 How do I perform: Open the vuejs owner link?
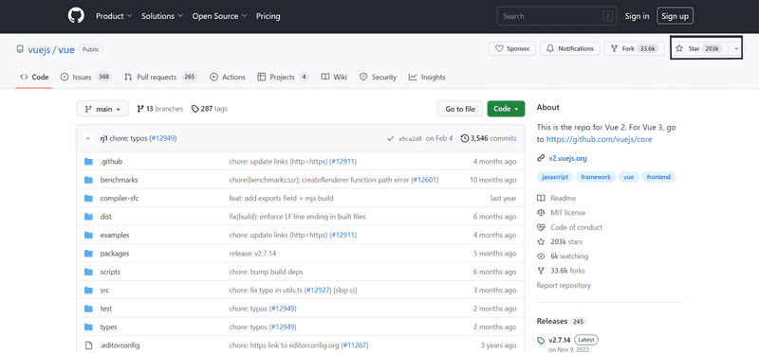point(39,50)
